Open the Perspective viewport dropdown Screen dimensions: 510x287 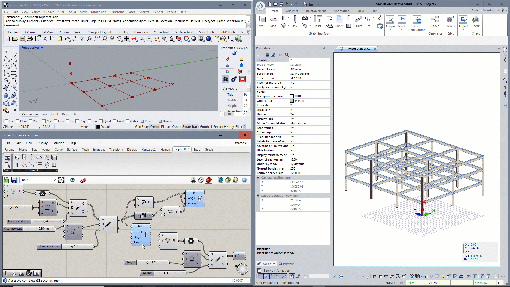[42, 47]
